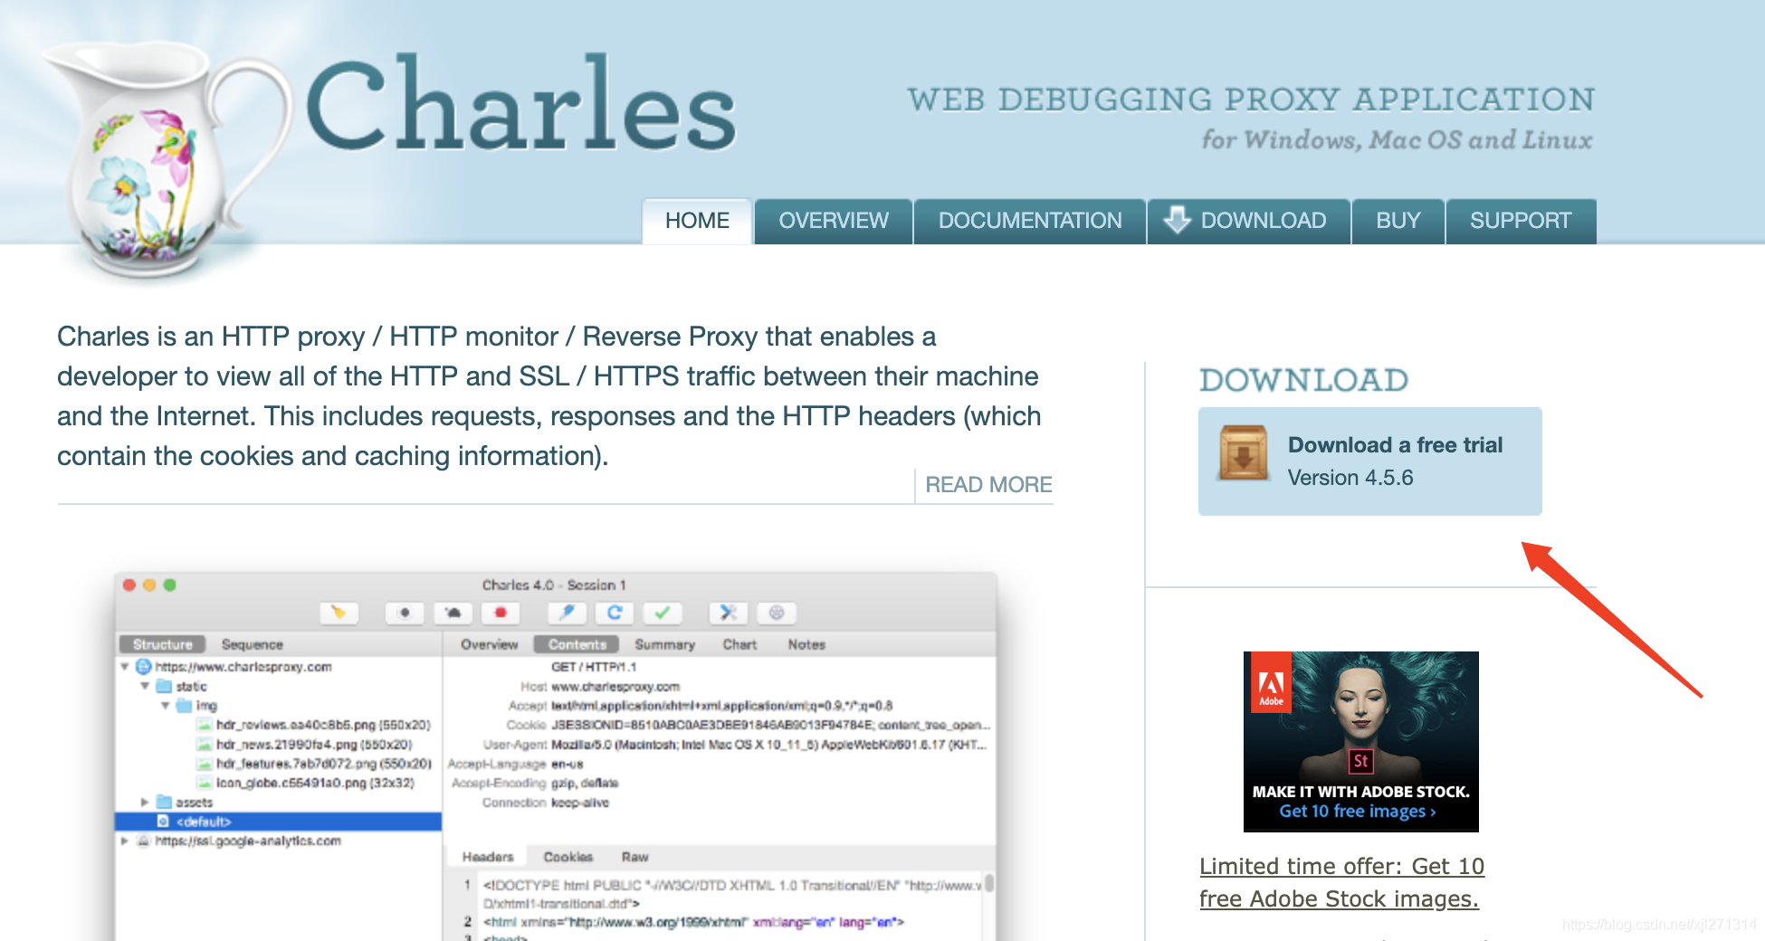1765x941 pixels.
Task: Open the SUPPORT navigation tab
Action: click(1521, 221)
